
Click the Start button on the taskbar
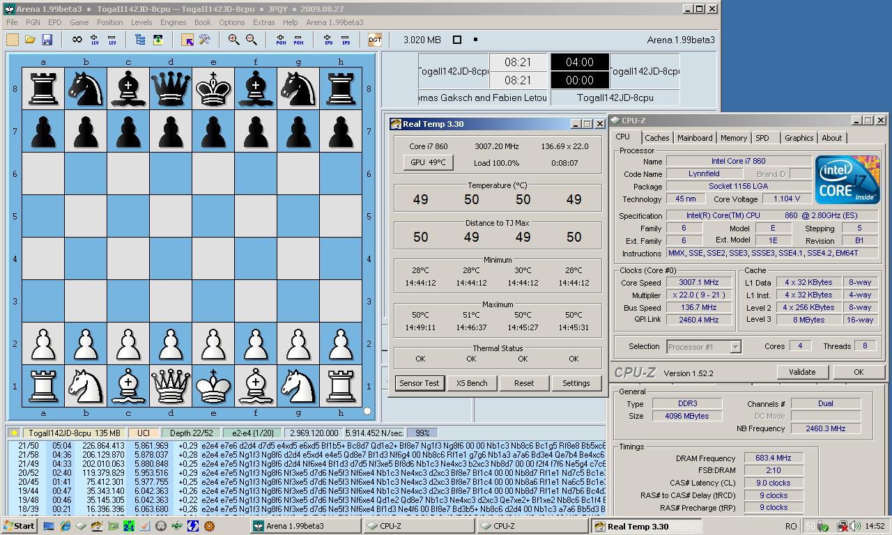[20, 526]
